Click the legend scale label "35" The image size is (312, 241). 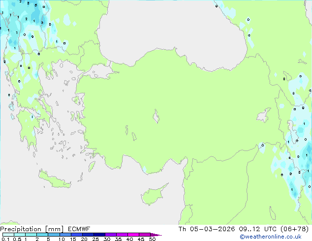118,239
